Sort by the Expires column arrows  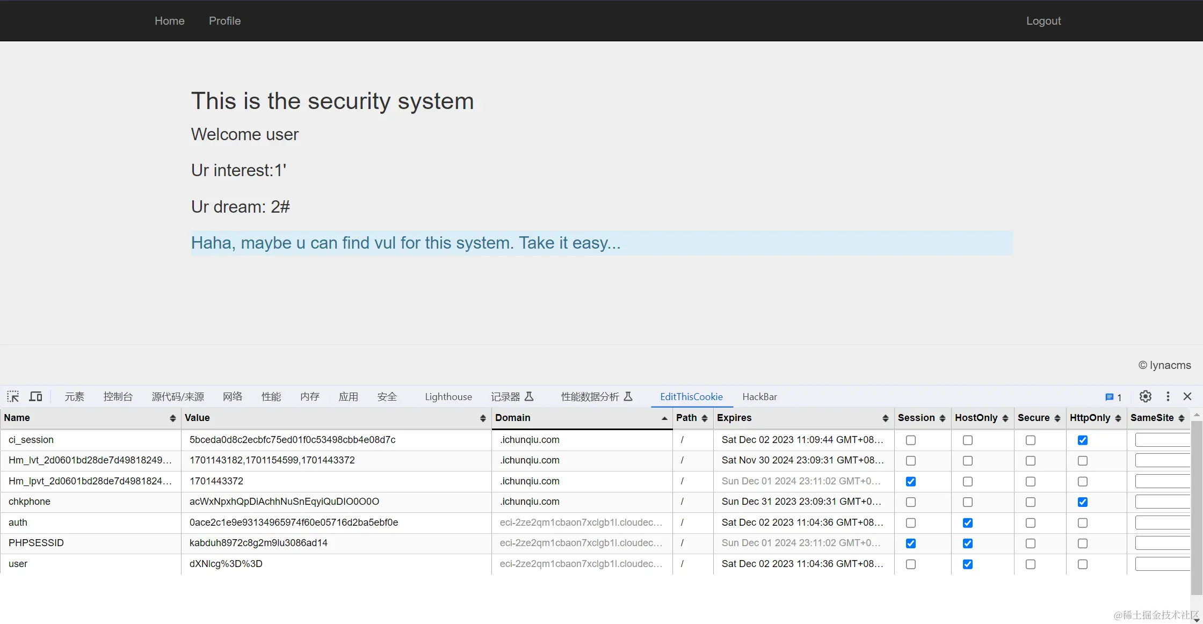pos(885,418)
